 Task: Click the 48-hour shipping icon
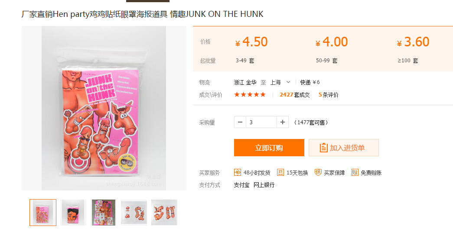[237, 172]
